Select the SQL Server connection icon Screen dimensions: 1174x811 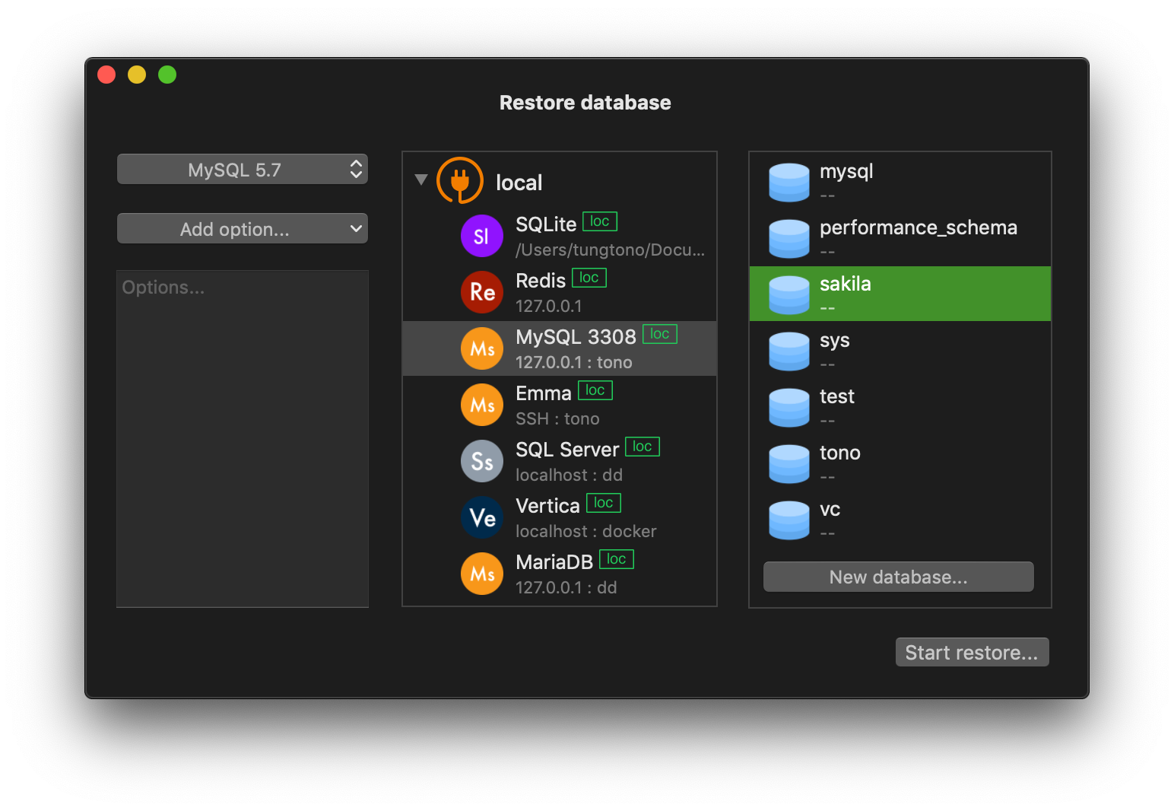[x=481, y=460]
